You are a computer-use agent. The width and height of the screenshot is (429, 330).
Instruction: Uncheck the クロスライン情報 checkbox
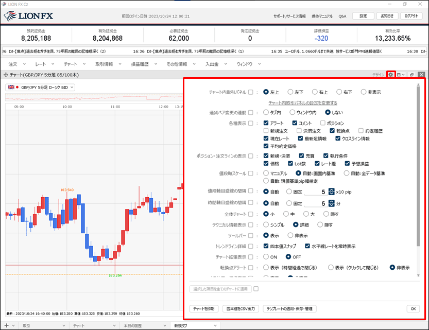click(x=338, y=138)
